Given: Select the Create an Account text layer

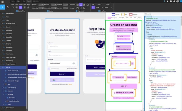Looking at the screenshot, I should (x=13, y=71).
